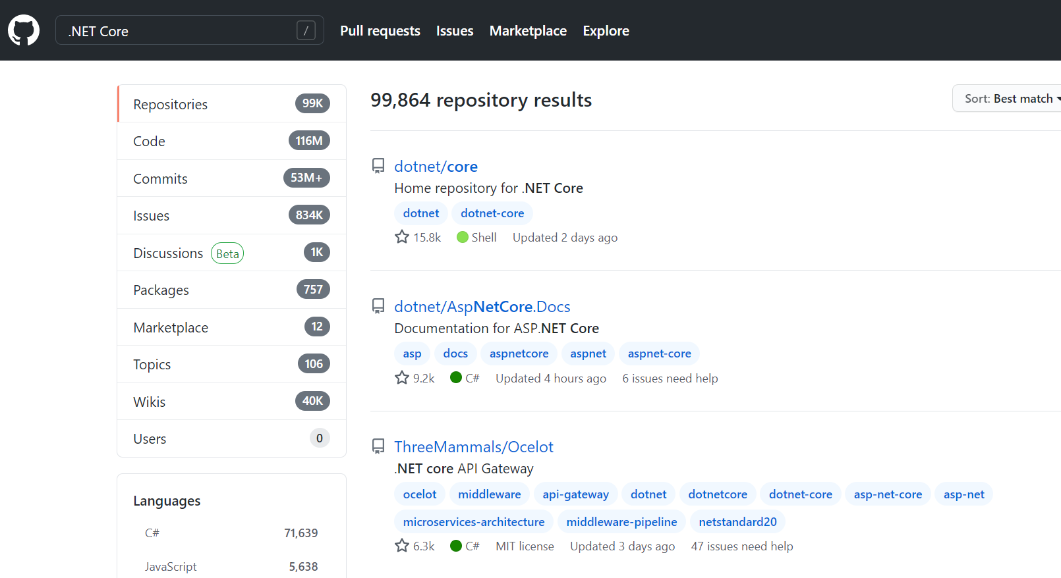Click the Beta badge next to Discussions
The image size is (1061, 578).
(227, 253)
